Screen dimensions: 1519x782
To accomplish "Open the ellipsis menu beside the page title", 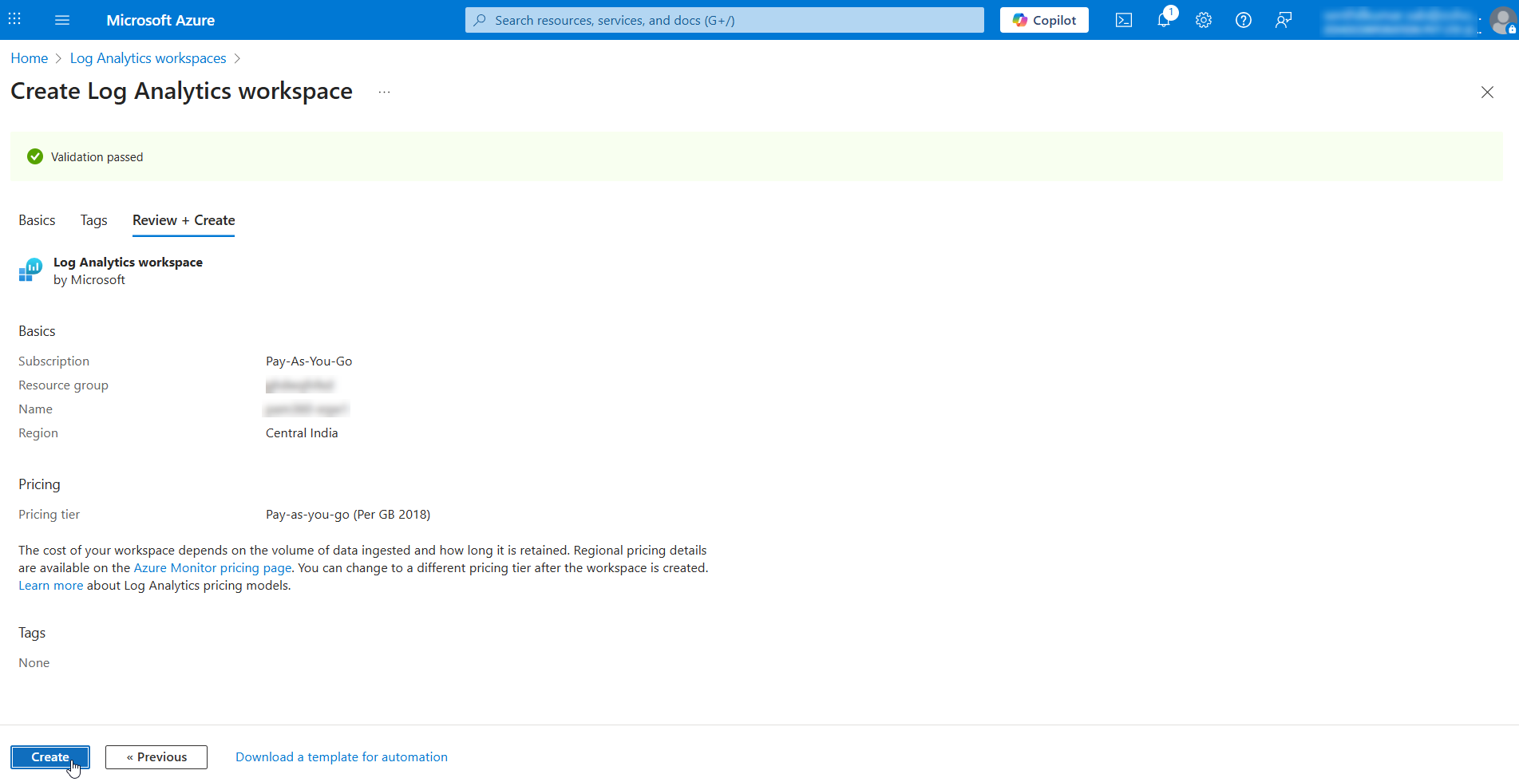I will click(384, 92).
